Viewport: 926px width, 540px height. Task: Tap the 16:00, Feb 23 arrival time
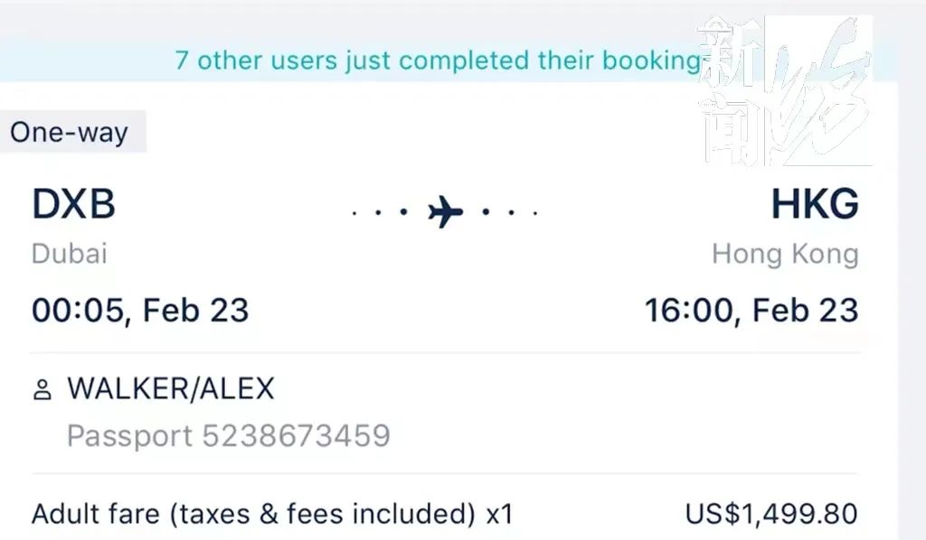751,310
